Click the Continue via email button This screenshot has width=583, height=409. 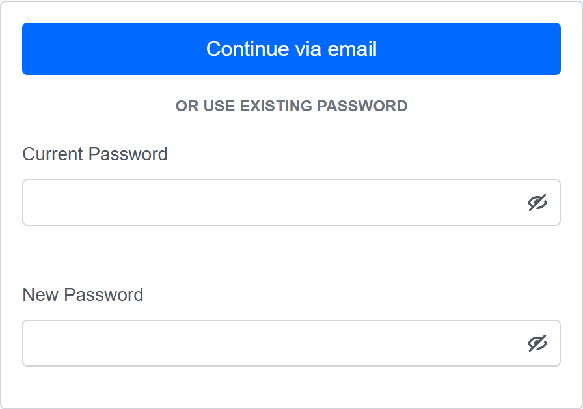coord(291,49)
